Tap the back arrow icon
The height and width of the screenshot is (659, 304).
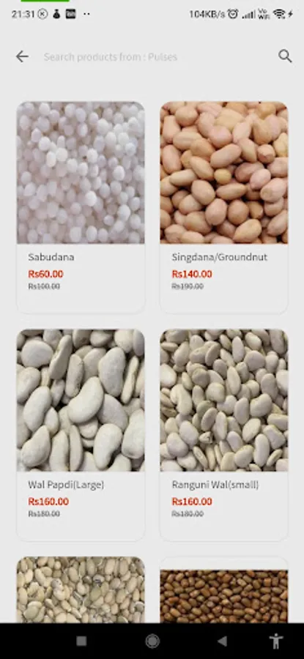pyautogui.click(x=22, y=56)
